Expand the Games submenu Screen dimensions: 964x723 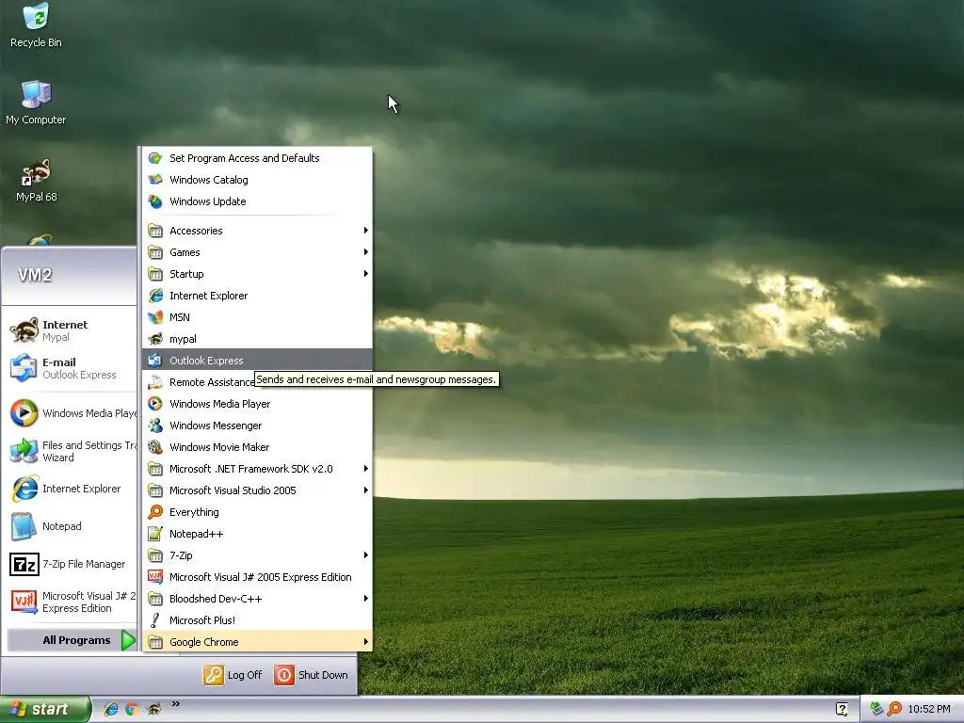click(257, 252)
